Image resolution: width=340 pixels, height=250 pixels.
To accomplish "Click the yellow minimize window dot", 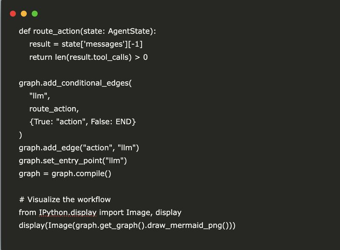I will tap(24, 14).
